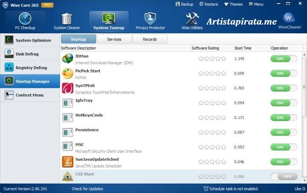Screen dimensions: 307x193
Task: Turn off the PicPick Start switch
Action: click(x=284, y=73)
